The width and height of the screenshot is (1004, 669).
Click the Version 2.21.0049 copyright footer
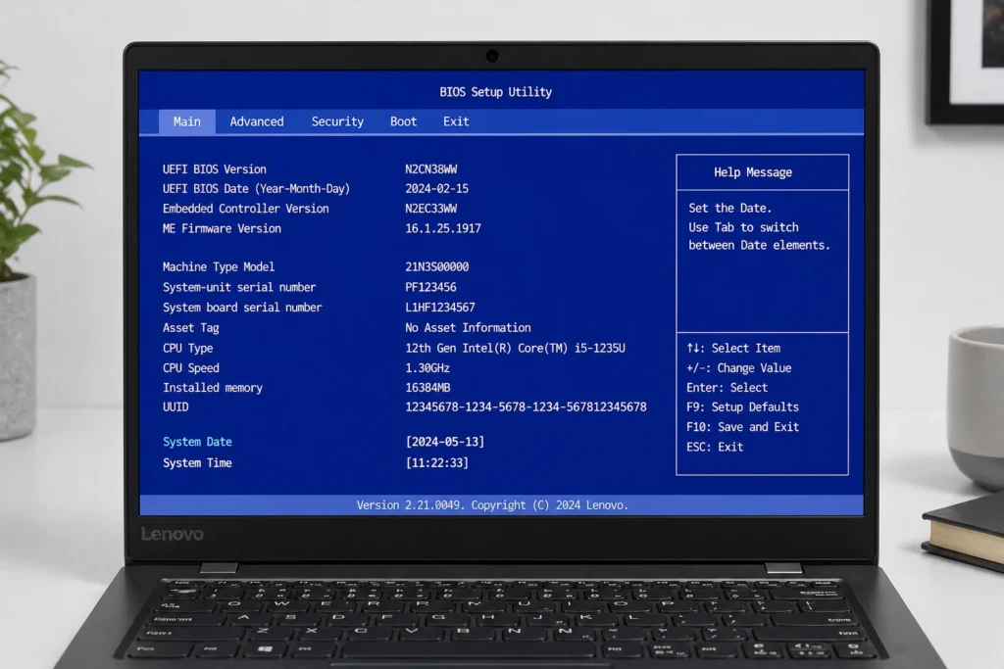(492, 505)
